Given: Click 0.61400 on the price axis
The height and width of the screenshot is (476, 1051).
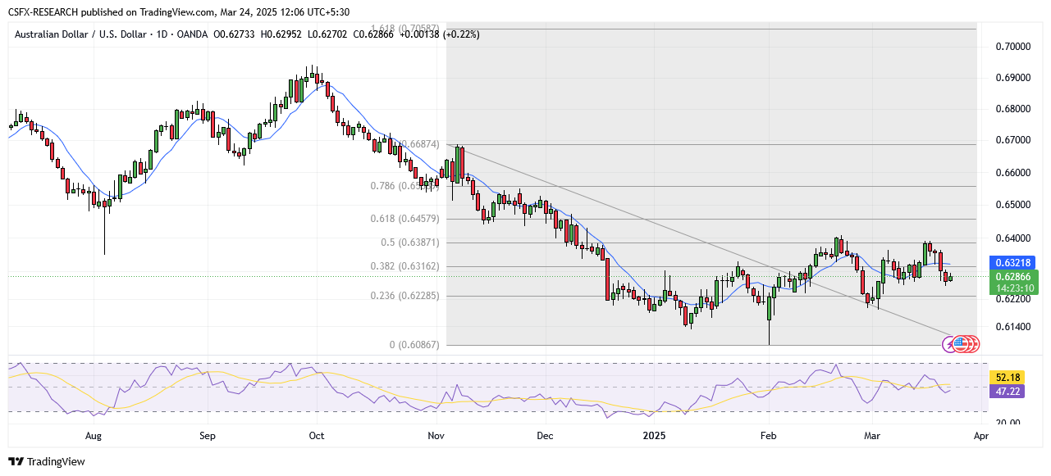Looking at the screenshot, I should (x=1012, y=327).
